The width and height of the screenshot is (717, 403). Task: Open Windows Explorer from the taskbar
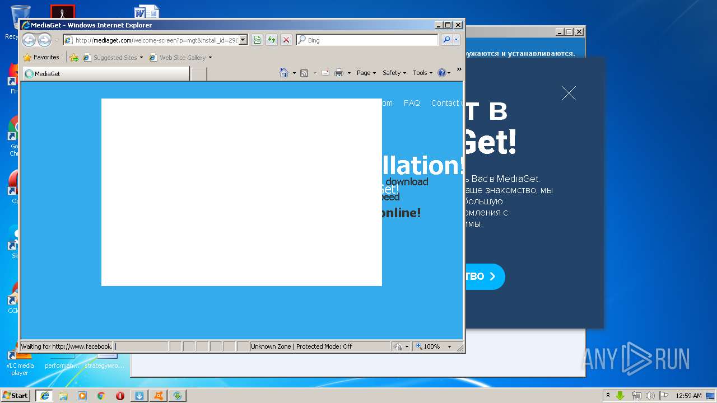click(x=63, y=395)
